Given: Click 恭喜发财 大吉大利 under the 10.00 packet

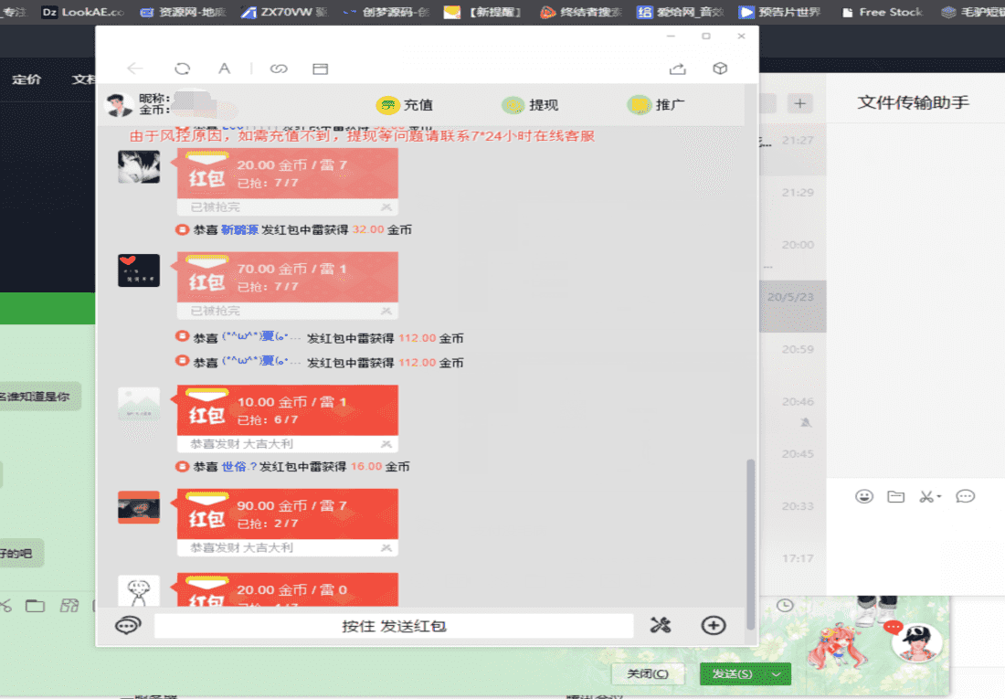Looking at the screenshot, I should tap(241, 444).
